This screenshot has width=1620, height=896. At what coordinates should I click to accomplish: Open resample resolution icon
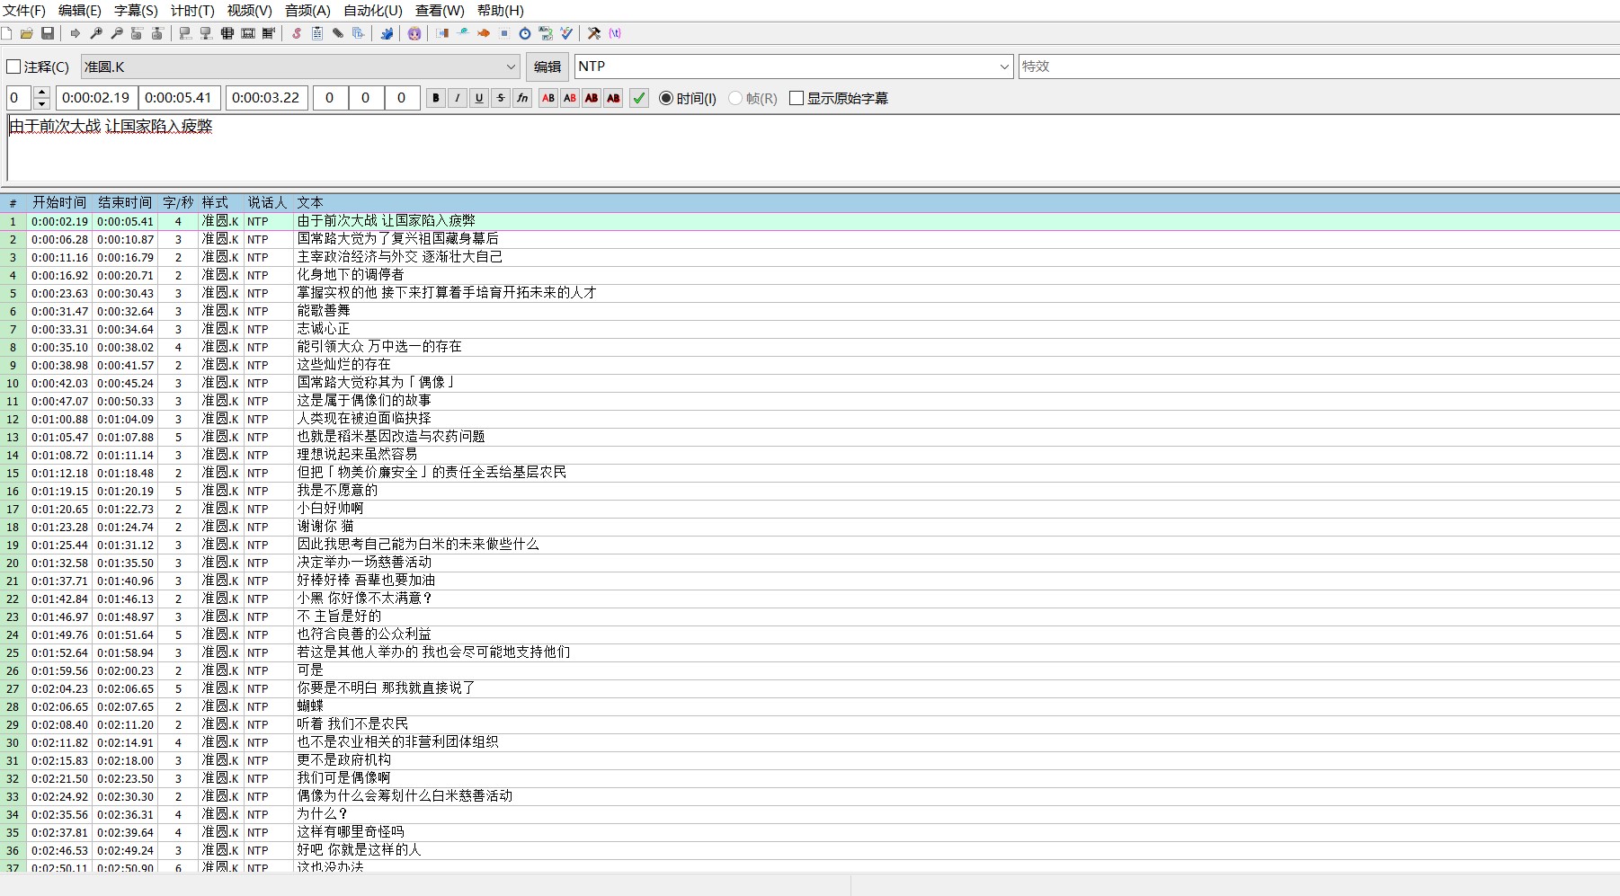pyautogui.click(x=504, y=33)
